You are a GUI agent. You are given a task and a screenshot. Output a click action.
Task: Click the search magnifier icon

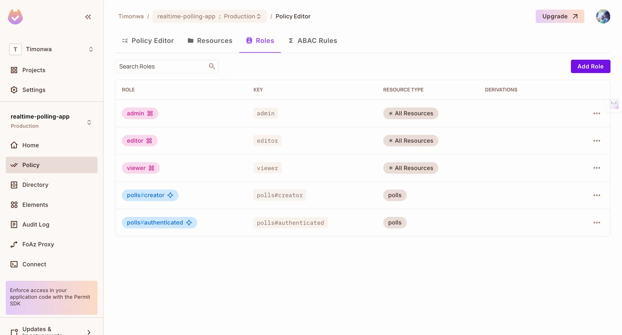click(x=212, y=66)
